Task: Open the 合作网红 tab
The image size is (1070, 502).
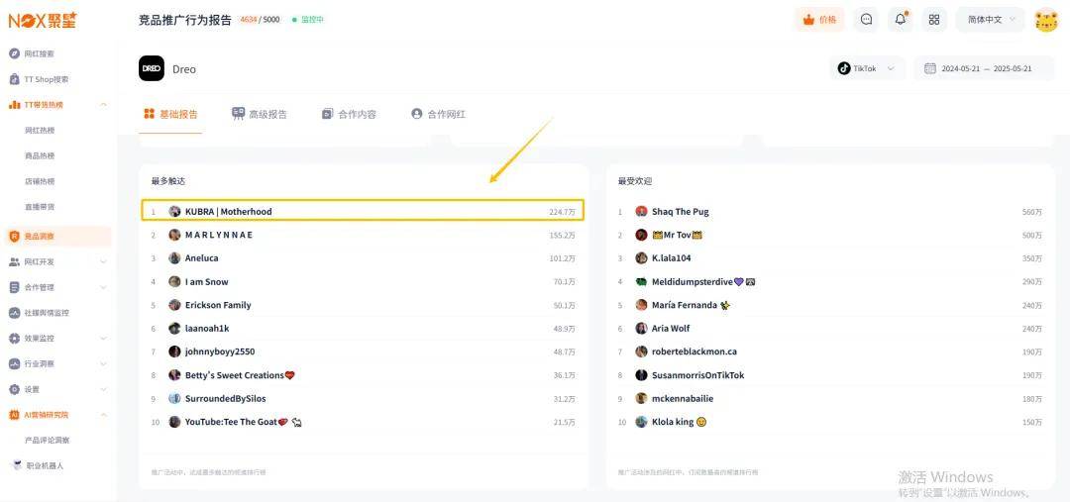Action: tap(438, 114)
